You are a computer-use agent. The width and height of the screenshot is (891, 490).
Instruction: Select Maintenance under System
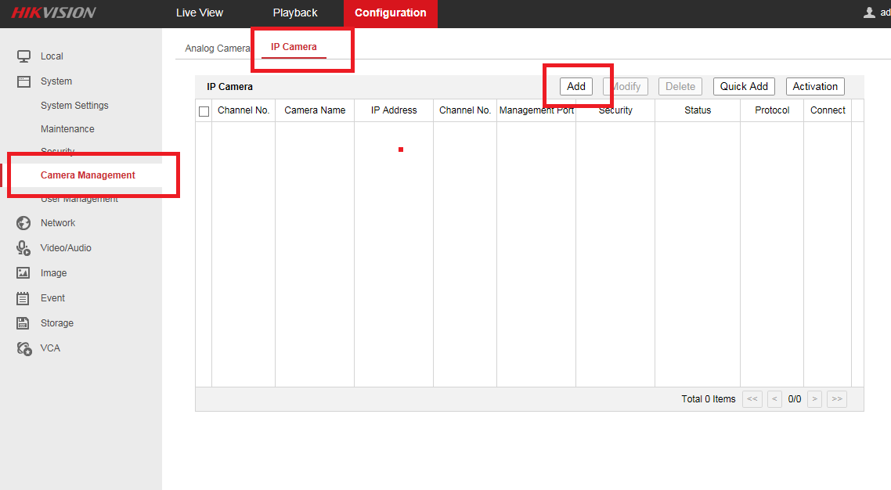coord(67,129)
